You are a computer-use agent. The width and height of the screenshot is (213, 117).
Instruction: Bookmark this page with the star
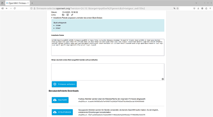(x=177, y=8)
